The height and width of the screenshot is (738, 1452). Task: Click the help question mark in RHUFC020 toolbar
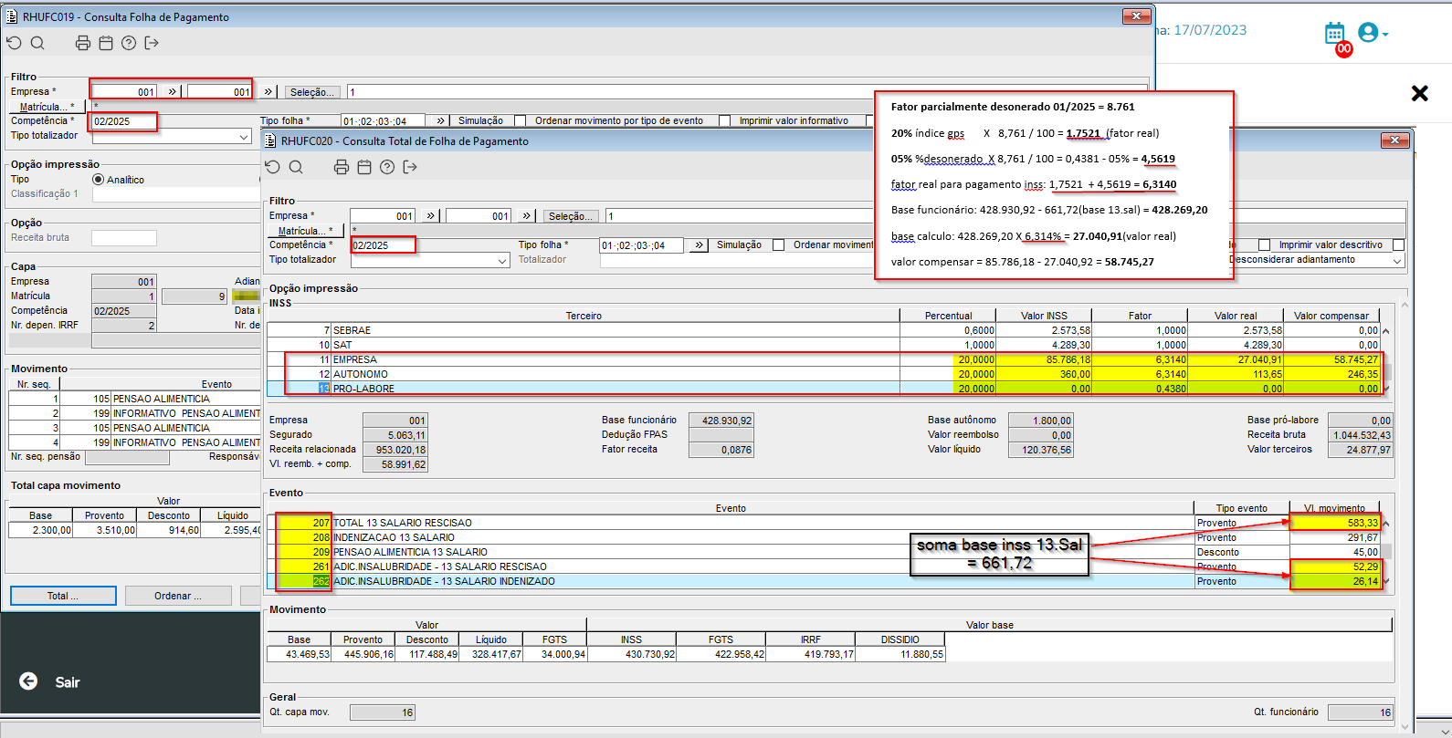[x=387, y=167]
